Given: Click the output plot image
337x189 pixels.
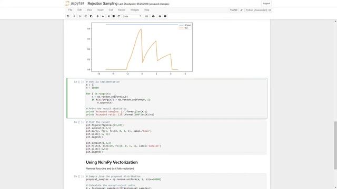Looking at the screenshot, I should click(140, 49).
